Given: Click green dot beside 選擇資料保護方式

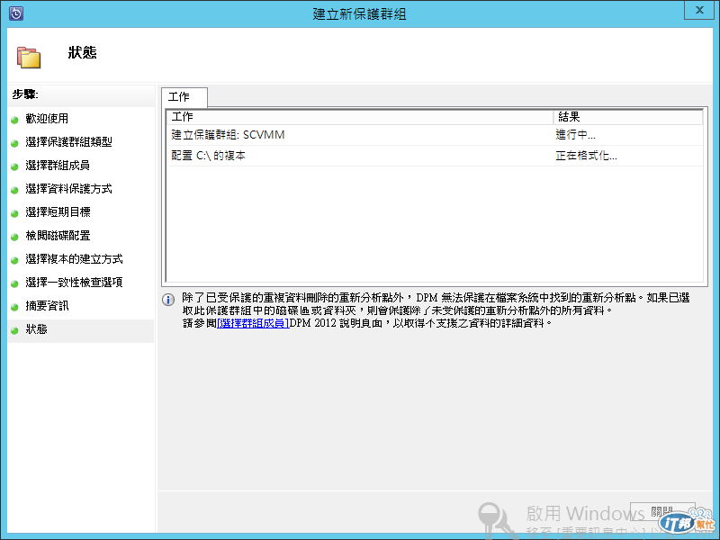Looking at the screenshot, I should click(14, 190).
